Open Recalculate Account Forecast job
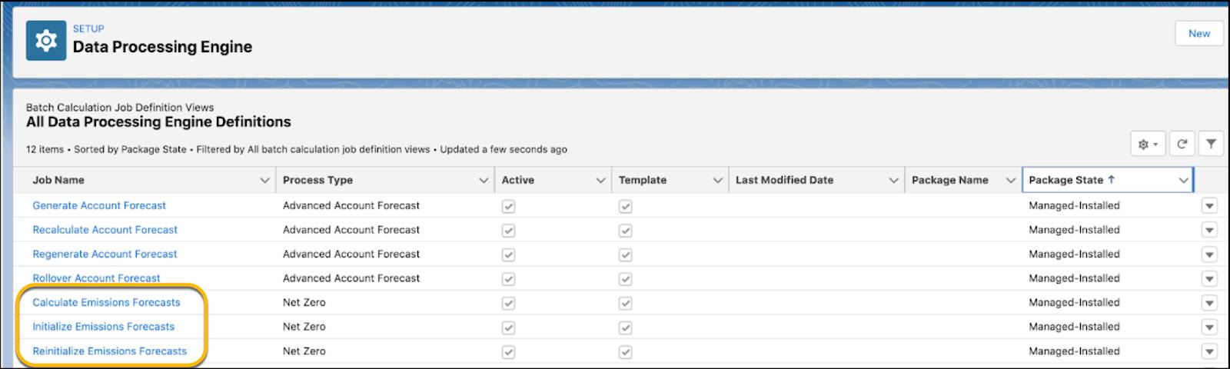The image size is (1230, 369). 105,230
